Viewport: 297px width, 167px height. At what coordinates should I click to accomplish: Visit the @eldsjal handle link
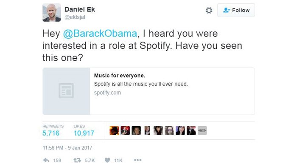(x=75, y=17)
